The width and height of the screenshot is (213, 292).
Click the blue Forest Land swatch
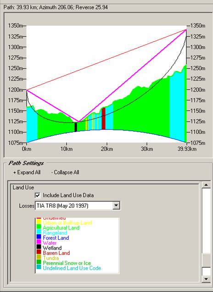pyautogui.click(x=39, y=237)
